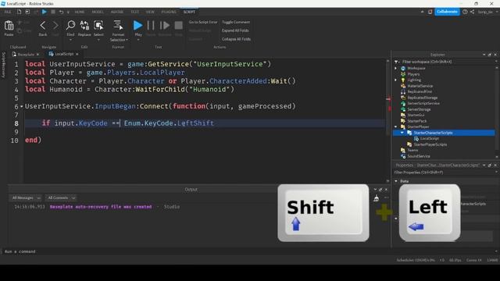Select the SCRIPT ribbon tab

[x=189, y=12]
